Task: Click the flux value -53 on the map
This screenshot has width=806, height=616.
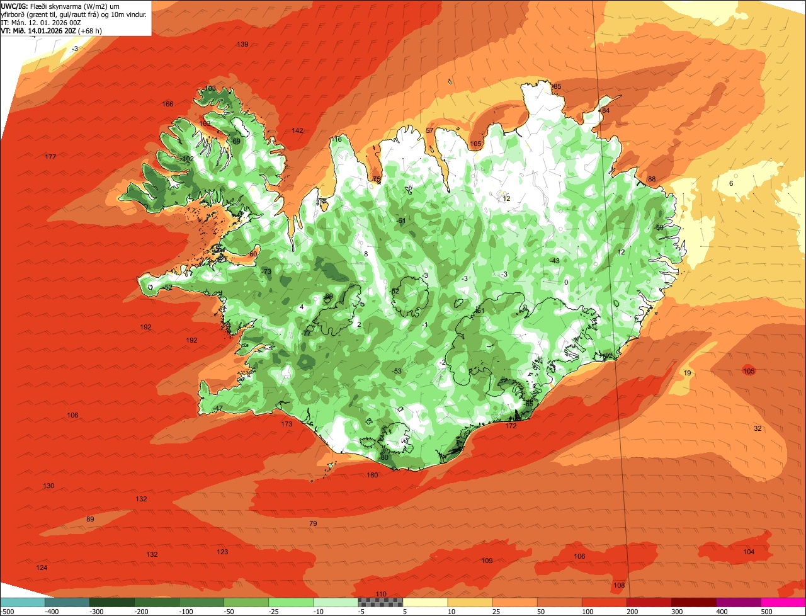Action: tap(396, 371)
